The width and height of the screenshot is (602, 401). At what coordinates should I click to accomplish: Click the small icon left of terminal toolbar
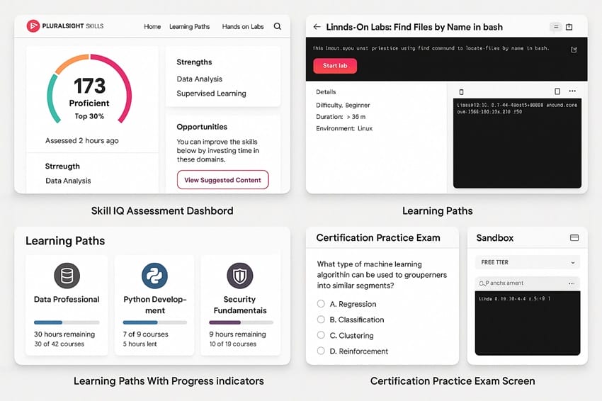pos(462,92)
